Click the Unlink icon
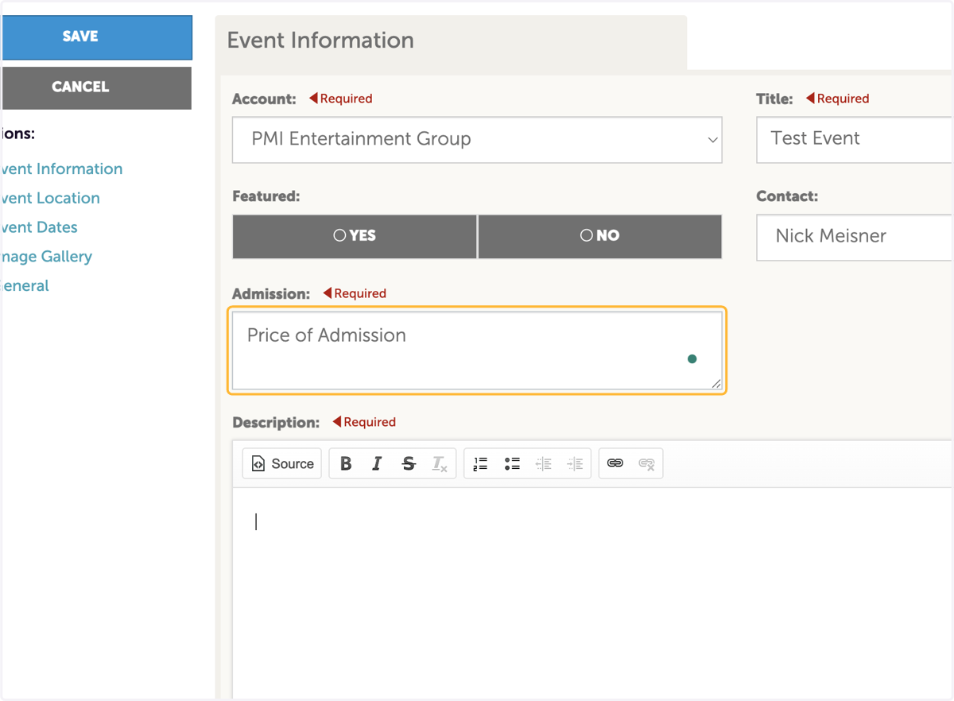 pos(646,463)
